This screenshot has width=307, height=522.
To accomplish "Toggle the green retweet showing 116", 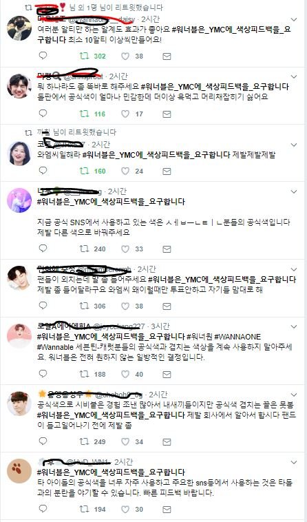I will (84, 114).
